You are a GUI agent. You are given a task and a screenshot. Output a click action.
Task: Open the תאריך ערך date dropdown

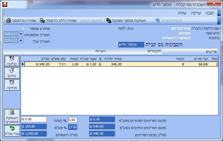coord(21,41)
